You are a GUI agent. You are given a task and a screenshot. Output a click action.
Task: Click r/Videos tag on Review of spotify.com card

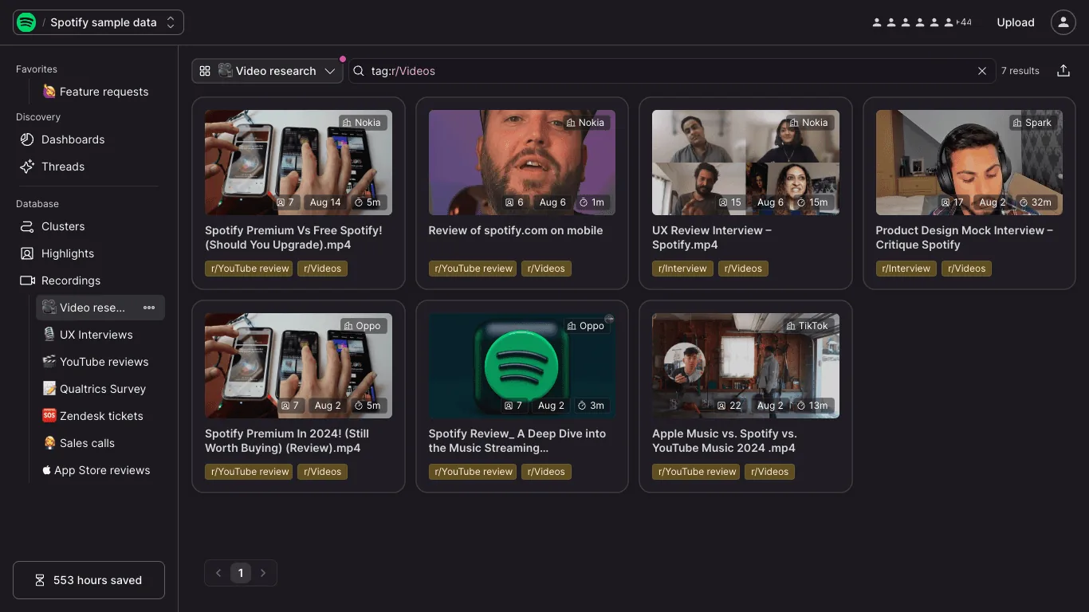tap(546, 269)
